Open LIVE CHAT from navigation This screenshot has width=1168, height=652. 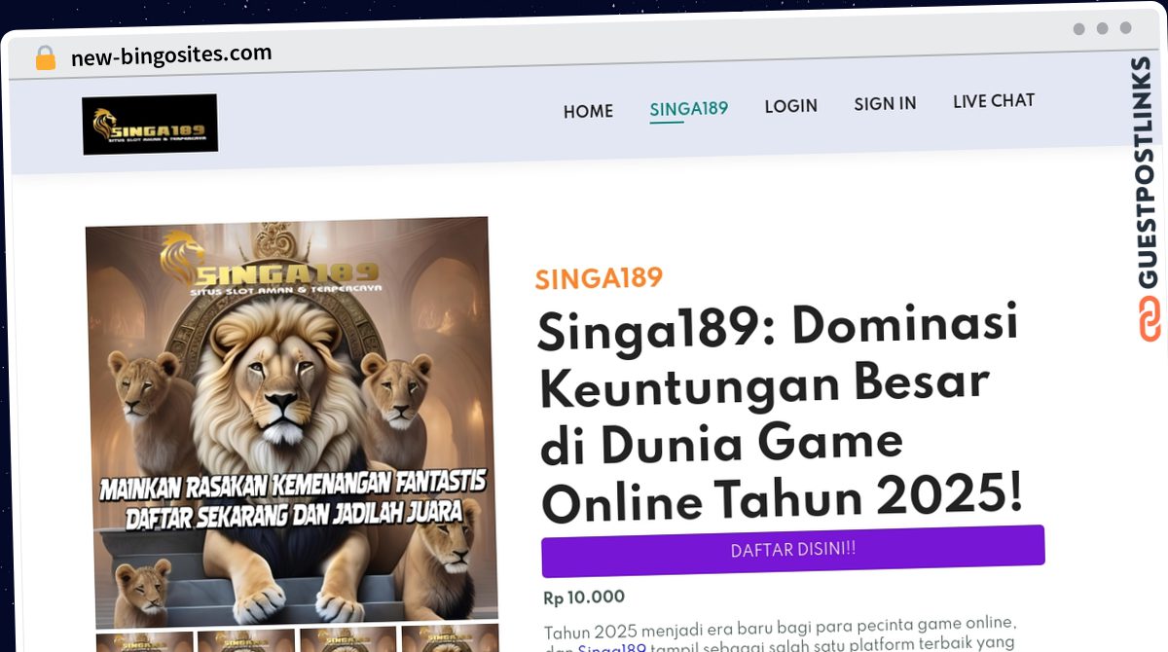(x=994, y=100)
